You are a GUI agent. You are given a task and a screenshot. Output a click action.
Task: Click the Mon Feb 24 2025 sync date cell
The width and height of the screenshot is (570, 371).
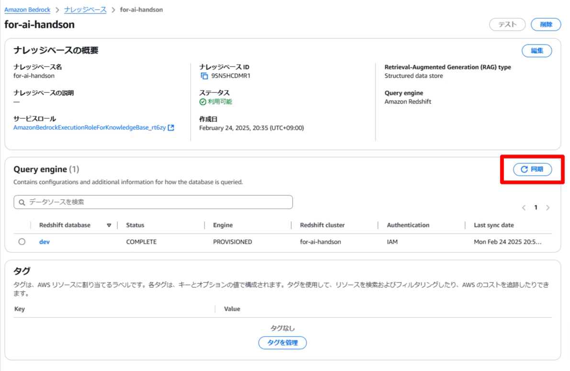pos(507,242)
